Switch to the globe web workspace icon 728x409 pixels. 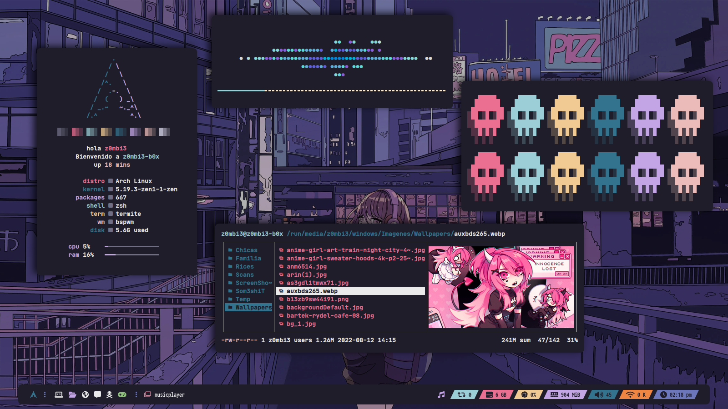85,394
